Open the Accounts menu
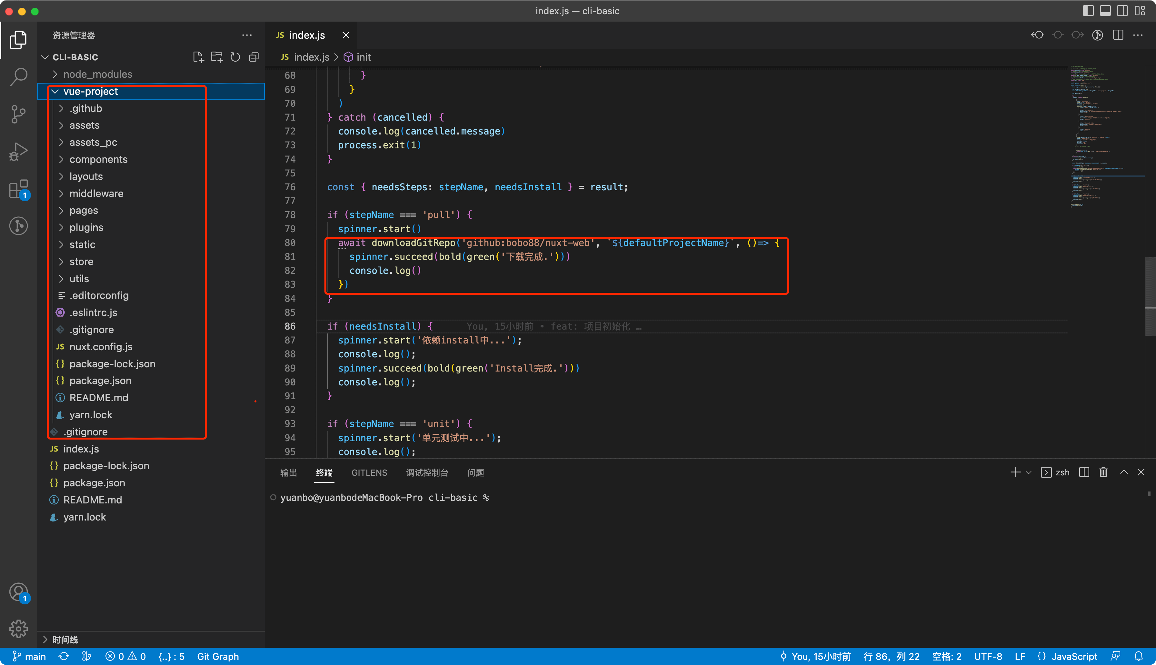Screen dimensions: 1156x665 tap(18, 592)
